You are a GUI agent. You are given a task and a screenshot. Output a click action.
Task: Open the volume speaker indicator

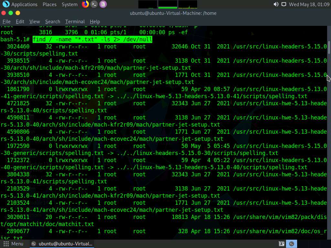tap(276, 4)
